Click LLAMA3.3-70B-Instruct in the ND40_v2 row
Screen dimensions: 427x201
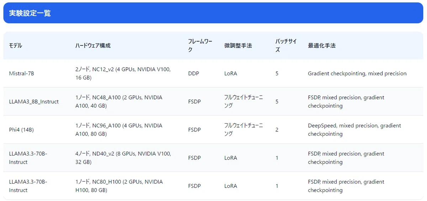pyautogui.click(x=28, y=158)
